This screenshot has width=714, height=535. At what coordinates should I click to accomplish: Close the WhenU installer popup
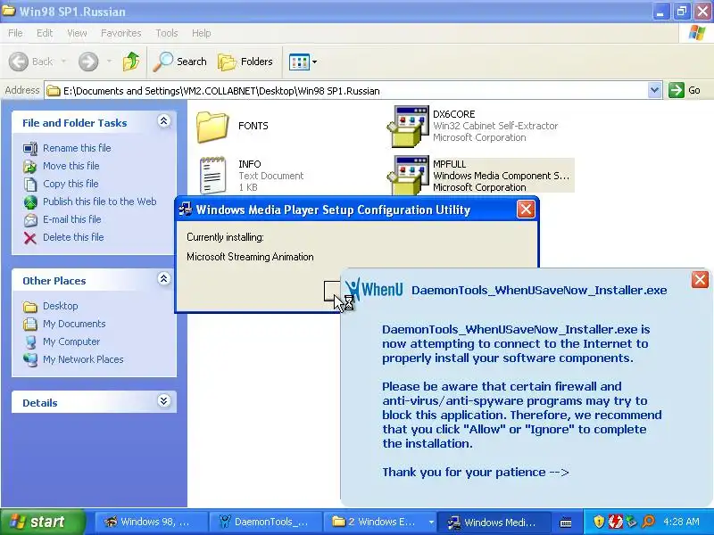pyautogui.click(x=700, y=279)
